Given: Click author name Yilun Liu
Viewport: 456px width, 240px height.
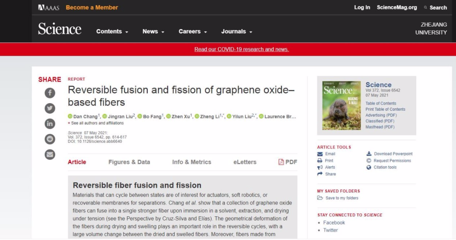Looking at the screenshot, I should [x=242, y=117].
